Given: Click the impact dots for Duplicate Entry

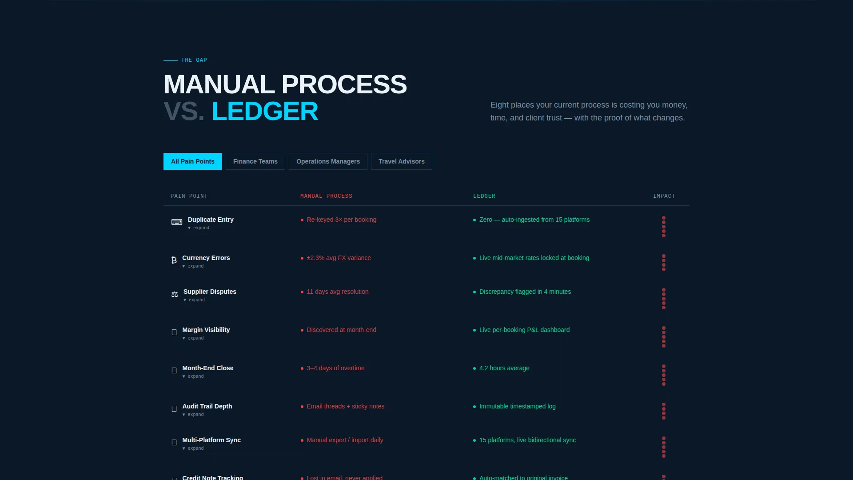Looking at the screenshot, I should pos(664,227).
